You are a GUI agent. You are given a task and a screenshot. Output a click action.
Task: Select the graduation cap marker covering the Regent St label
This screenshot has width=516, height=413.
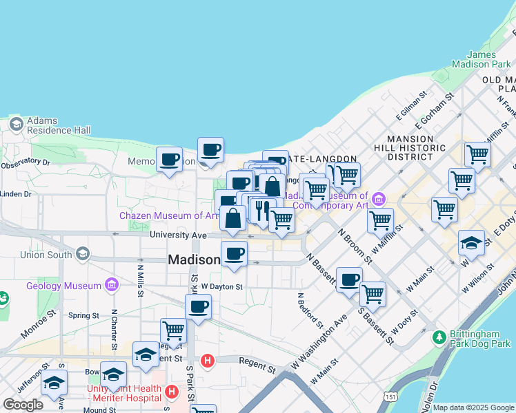pos(146,357)
